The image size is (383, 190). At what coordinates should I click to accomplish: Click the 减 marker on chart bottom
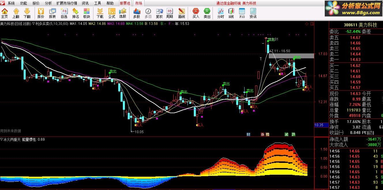tap(286, 134)
